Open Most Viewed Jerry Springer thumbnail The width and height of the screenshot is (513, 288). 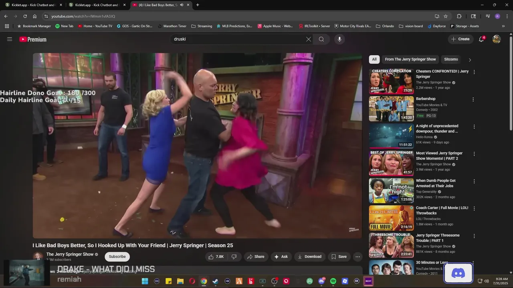pos(391,163)
